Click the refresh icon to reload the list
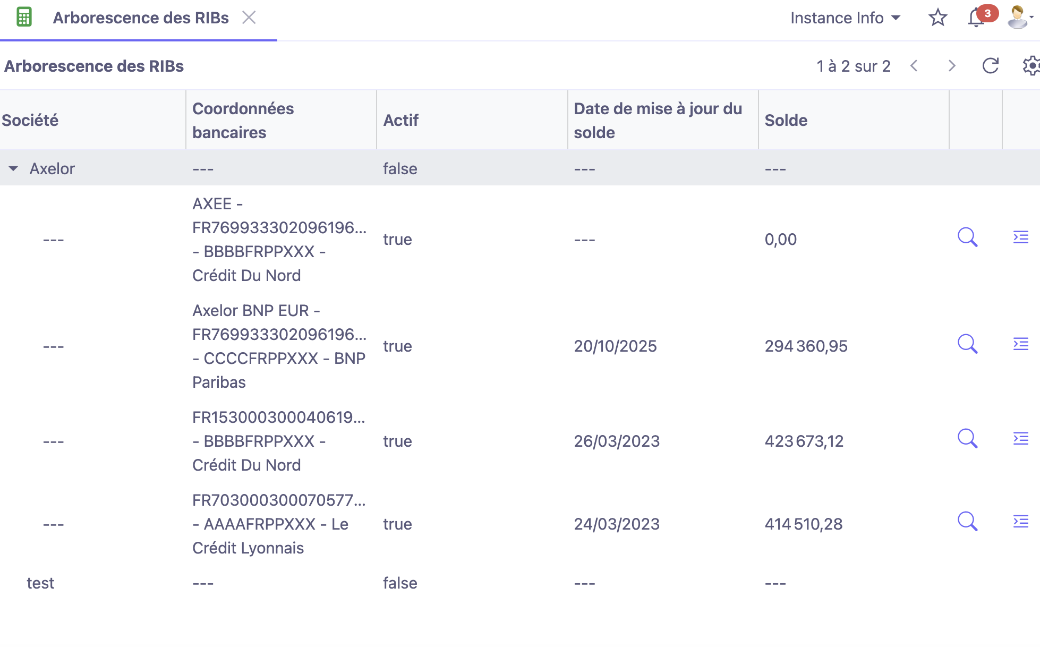 click(x=990, y=66)
